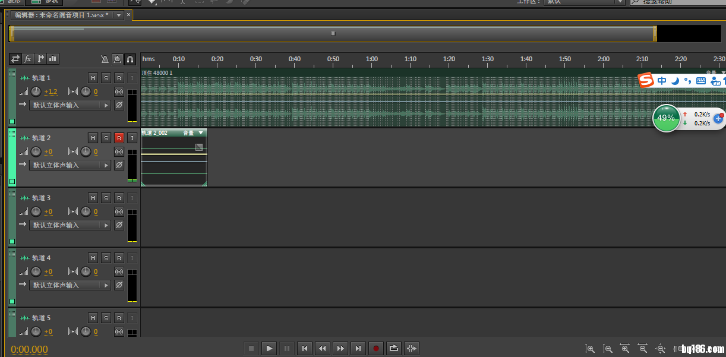The image size is (726, 357).
Task: Expand 轨道 1 input dropdown 默认立体声输入
Action: 106,105
